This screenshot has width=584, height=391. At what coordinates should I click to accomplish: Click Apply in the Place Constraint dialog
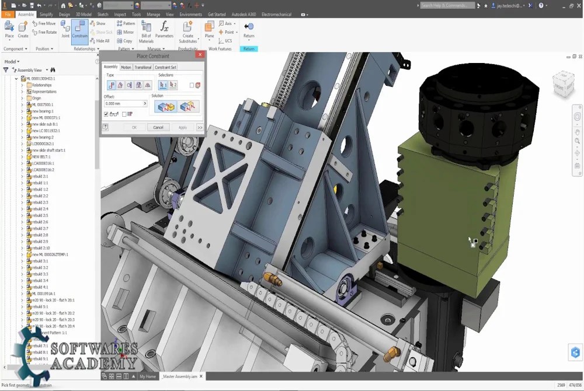point(183,127)
